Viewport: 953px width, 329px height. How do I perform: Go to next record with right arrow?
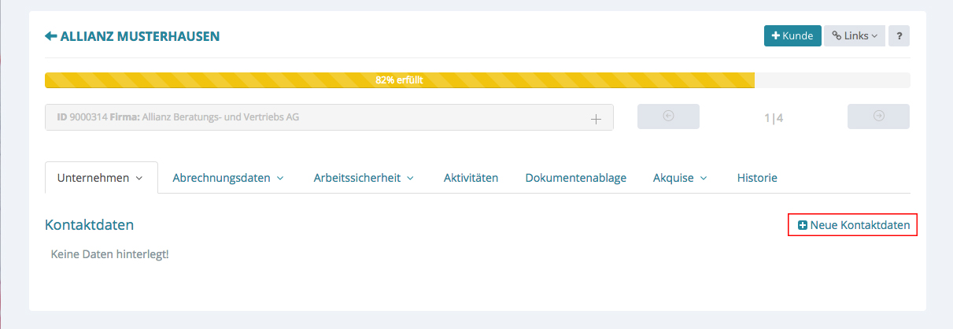(878, 116)
